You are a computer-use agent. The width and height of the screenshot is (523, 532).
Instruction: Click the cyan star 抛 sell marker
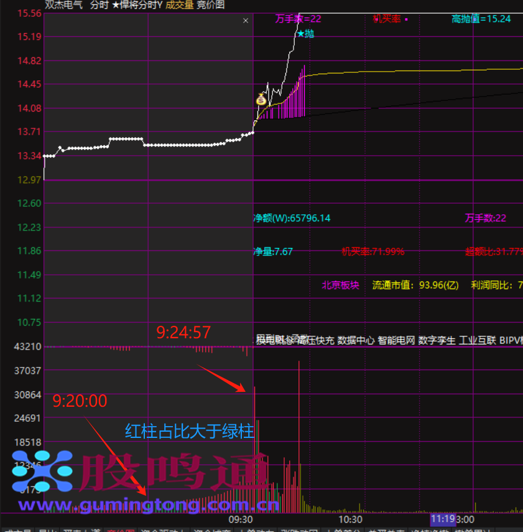pos(305,34)
